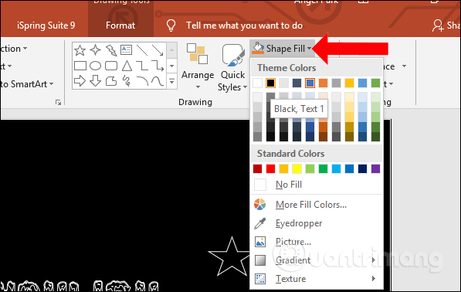Select No Fill option
This screenshot has width=461, height=292.
317,185
